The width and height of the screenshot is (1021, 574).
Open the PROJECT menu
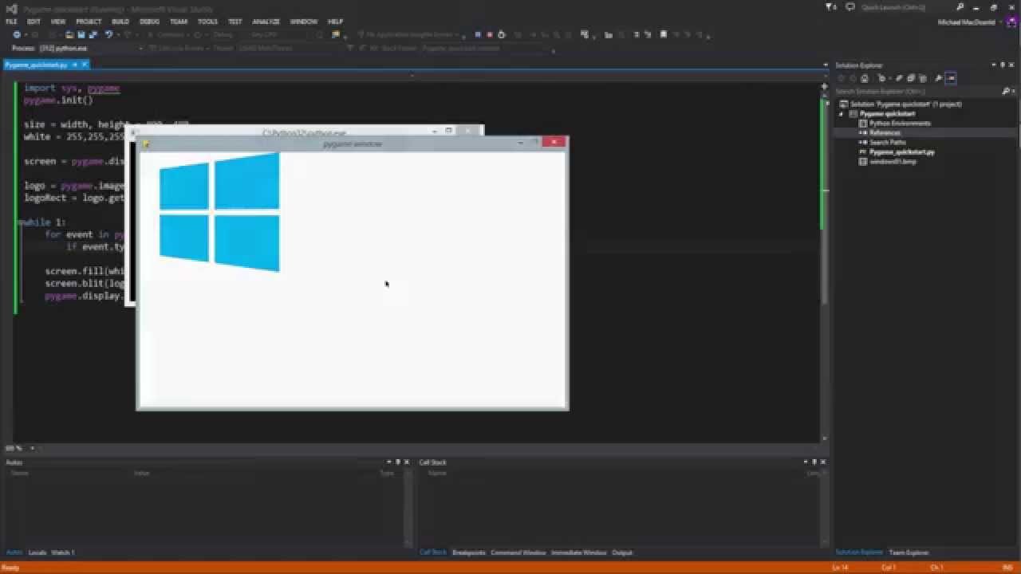coord(89,22)
